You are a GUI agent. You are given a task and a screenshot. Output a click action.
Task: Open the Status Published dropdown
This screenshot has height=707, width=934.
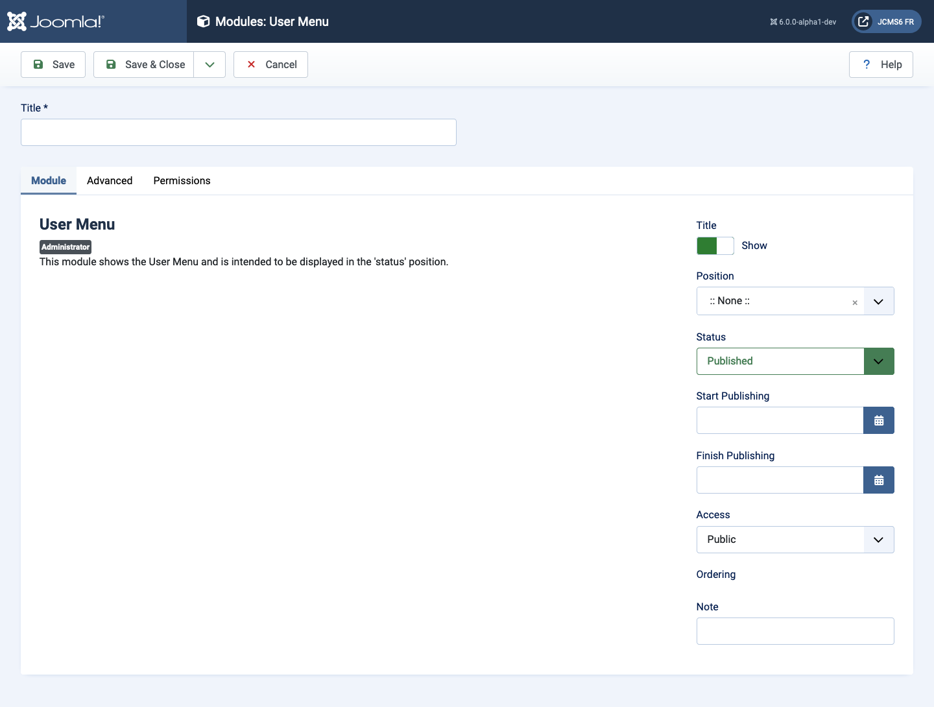click(x=795, y=361)
